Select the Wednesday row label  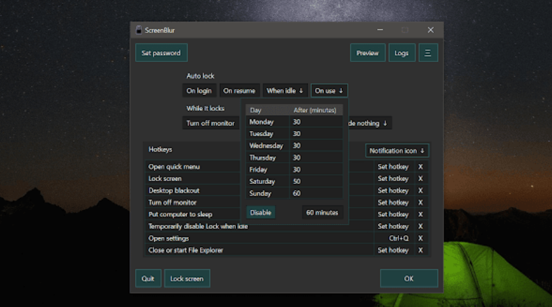pos(267,146)
